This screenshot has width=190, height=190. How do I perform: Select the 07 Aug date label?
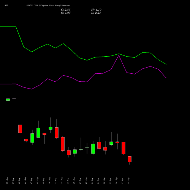(x=13, y=180)
